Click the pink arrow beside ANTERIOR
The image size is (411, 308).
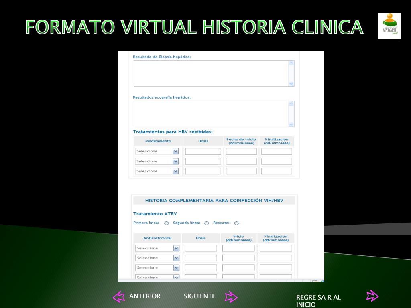tap(119, 297)
